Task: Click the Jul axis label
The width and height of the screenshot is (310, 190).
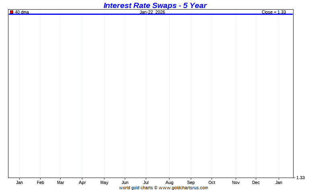Action: click(146, 182)
